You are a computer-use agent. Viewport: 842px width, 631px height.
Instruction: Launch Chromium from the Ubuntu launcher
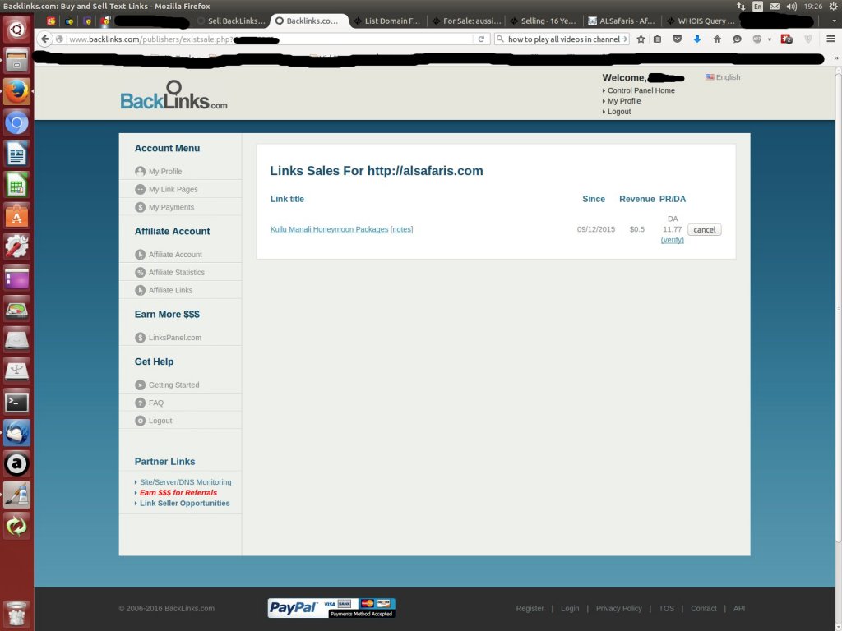(16, 123)
